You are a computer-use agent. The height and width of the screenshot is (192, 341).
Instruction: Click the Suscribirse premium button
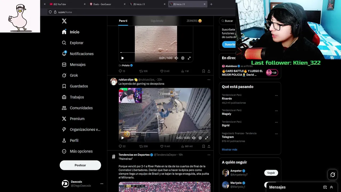pyautogui.click(x=229, y=45)
